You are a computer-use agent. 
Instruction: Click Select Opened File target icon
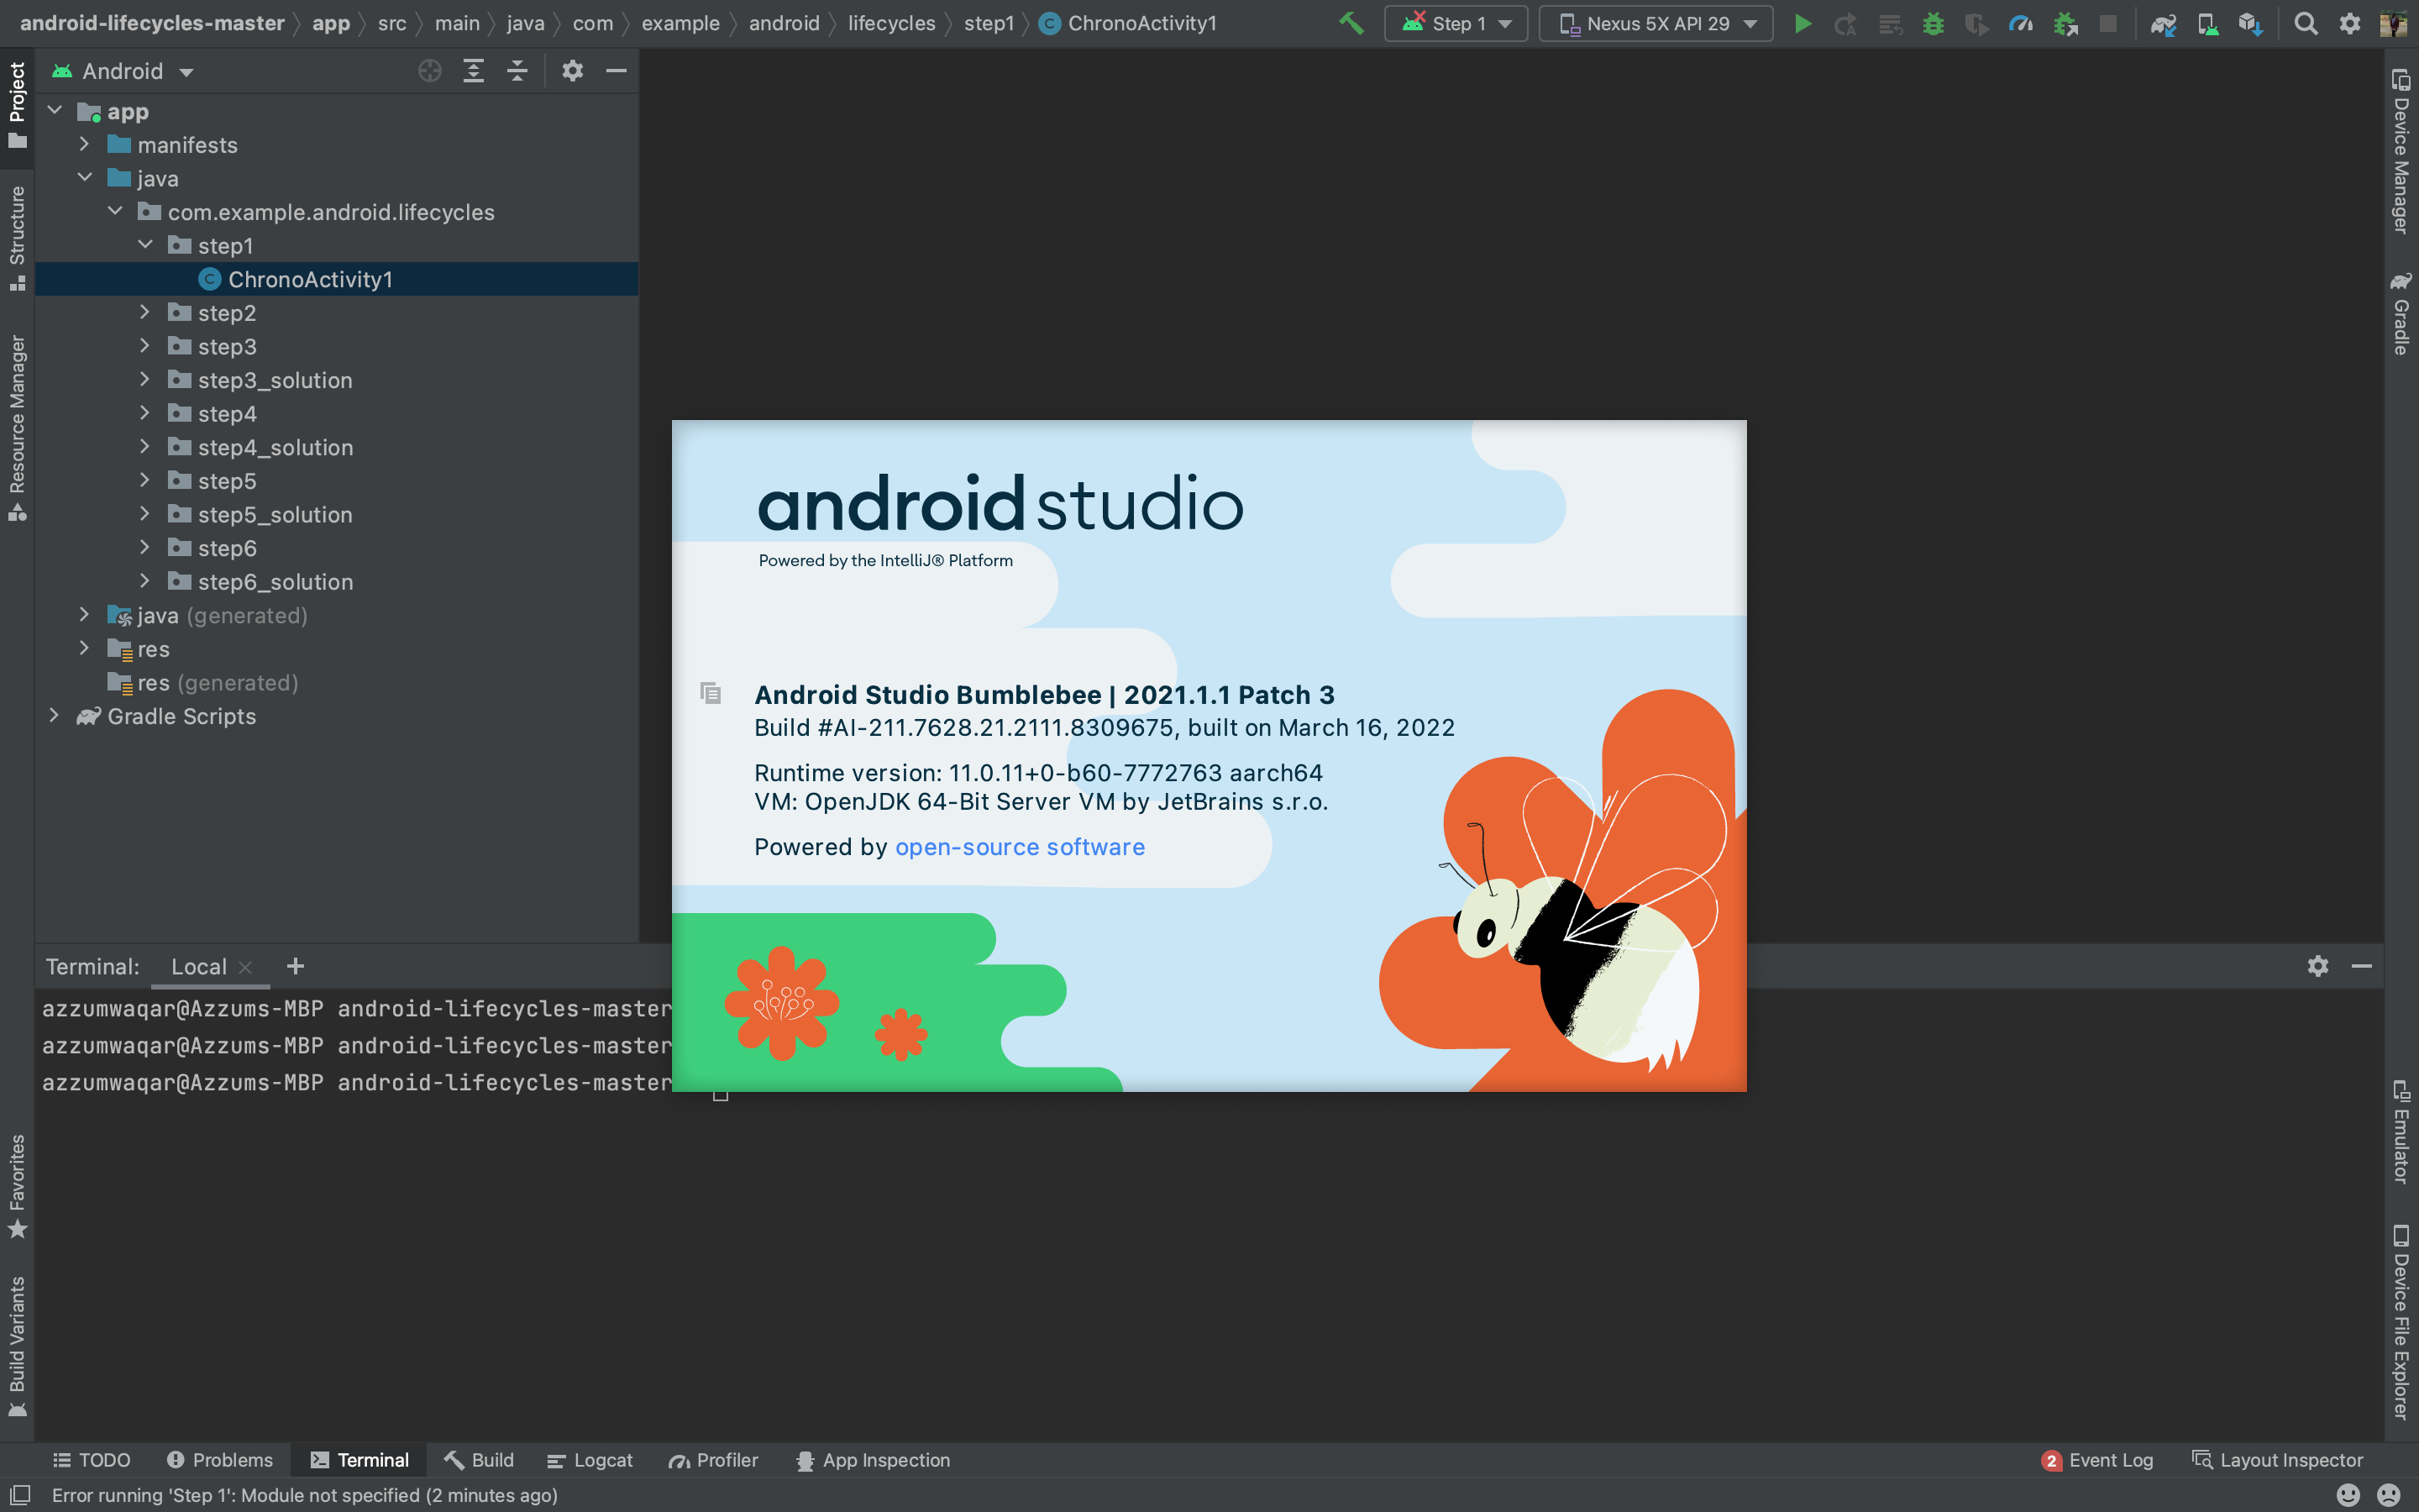(430, 71)
